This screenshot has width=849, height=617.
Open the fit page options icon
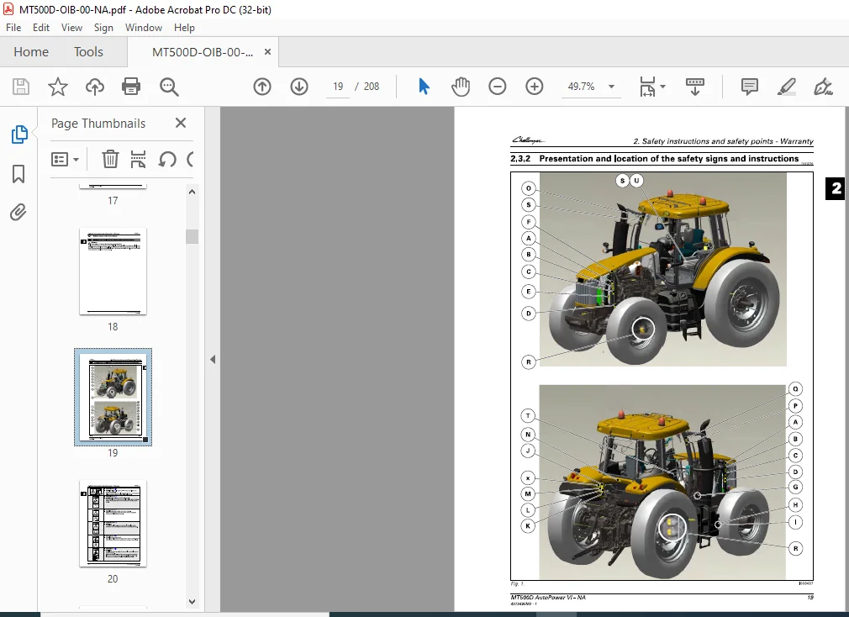(647, 87)
